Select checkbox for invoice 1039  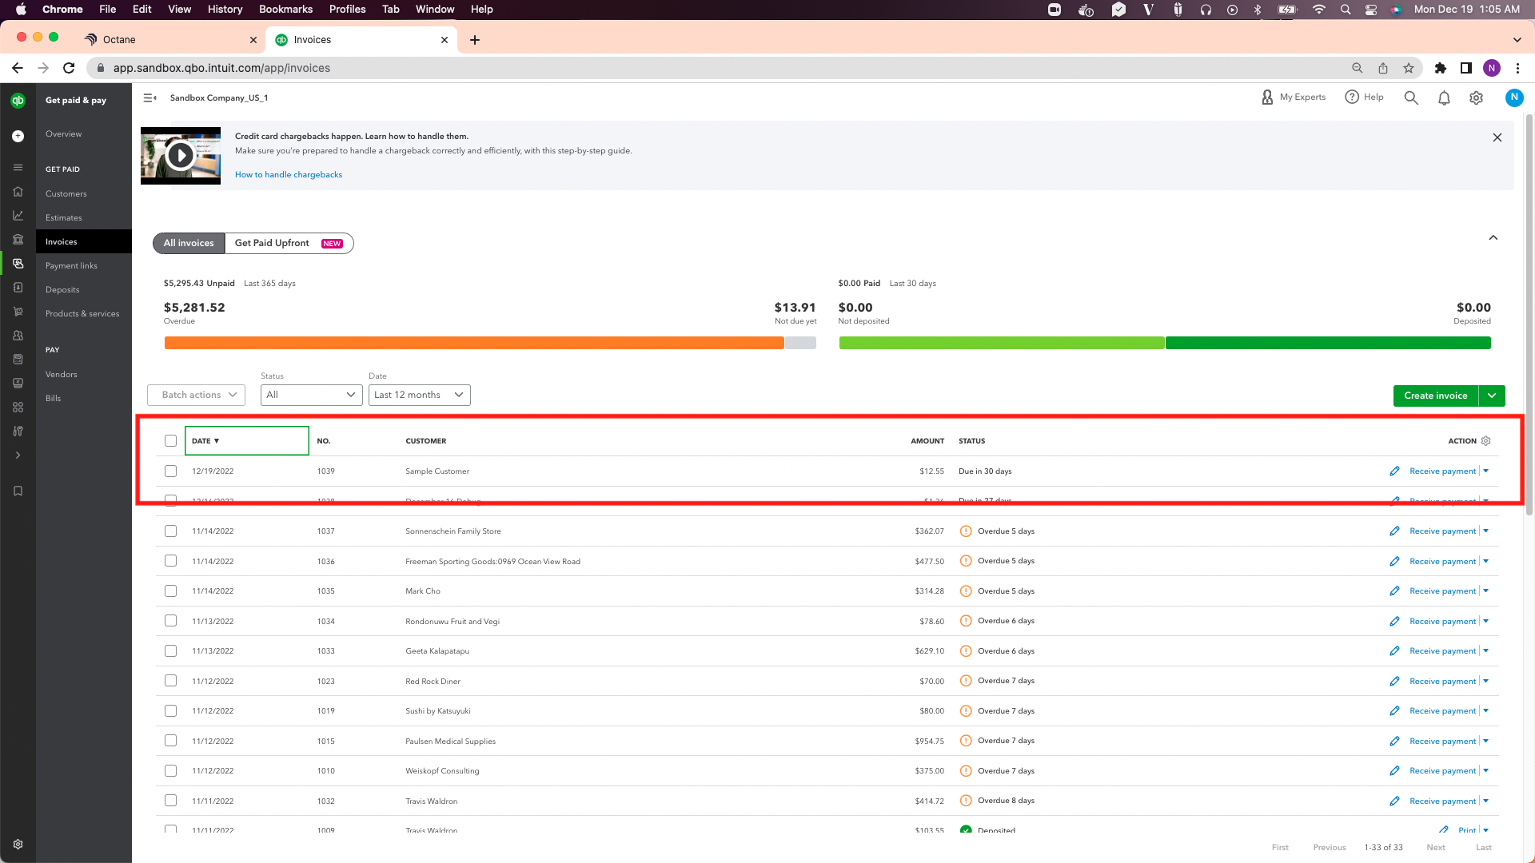click(170, 471)
